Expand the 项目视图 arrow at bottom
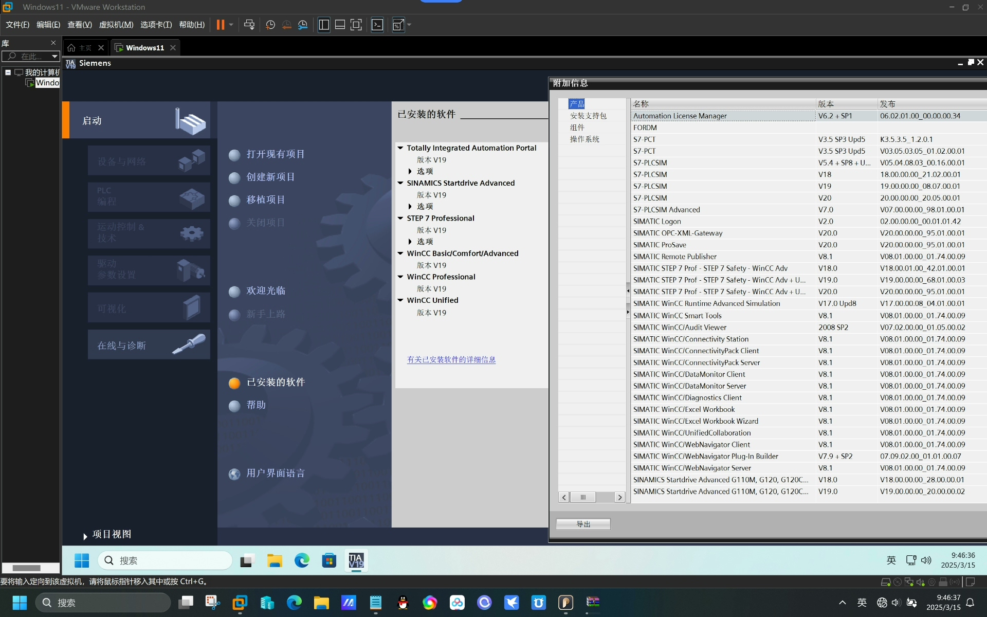Image resolution: width=987 pixels, height=617 pixels. 85,536
